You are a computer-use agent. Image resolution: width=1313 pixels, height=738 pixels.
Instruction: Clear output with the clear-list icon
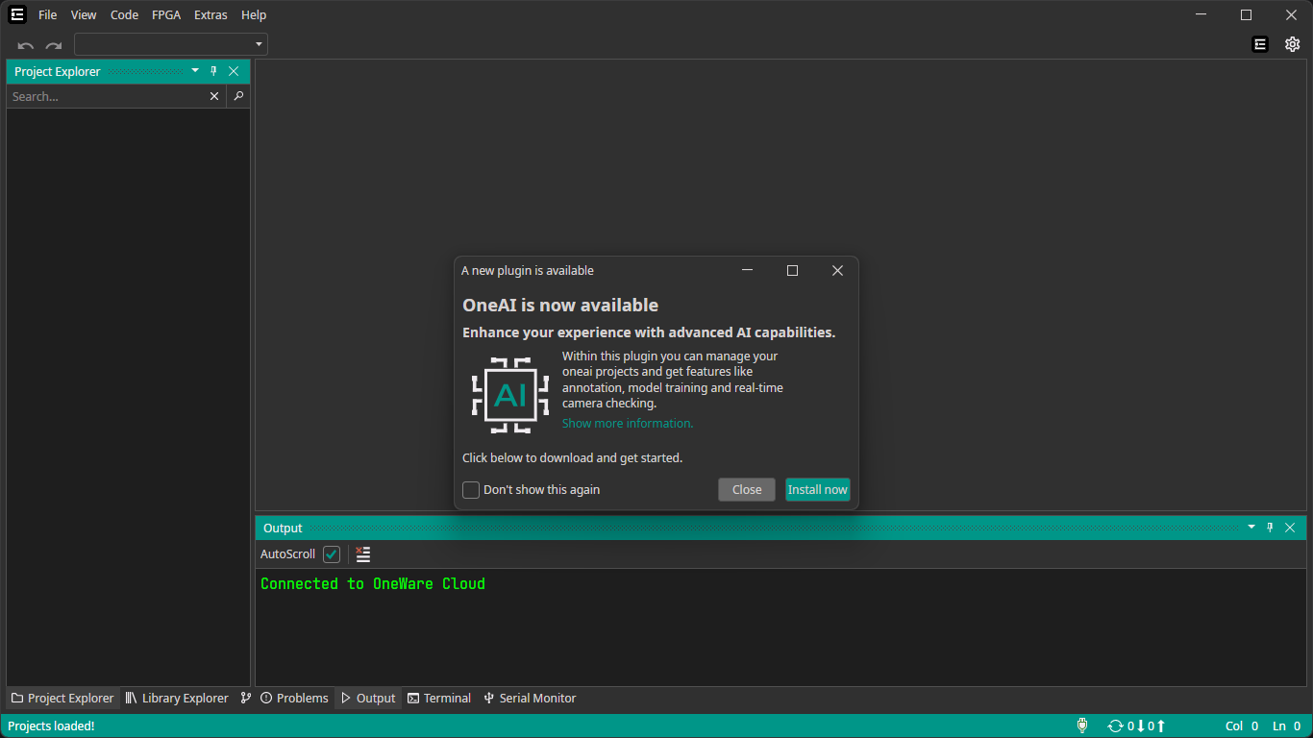(x=362, y=554)
